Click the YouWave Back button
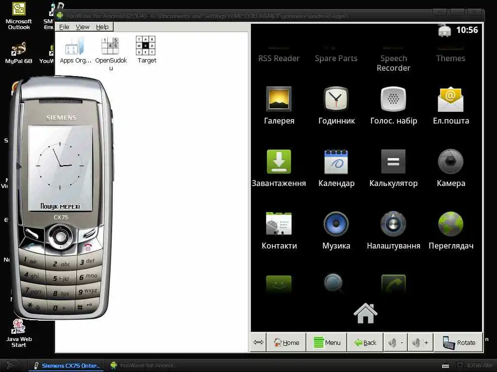Screen dimensions: 497x372 tap(365, 342)
